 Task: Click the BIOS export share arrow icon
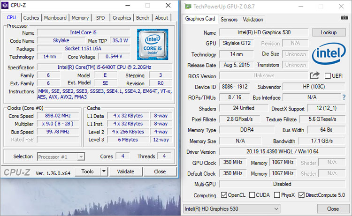pyautogui.click(x=314, y=75)
